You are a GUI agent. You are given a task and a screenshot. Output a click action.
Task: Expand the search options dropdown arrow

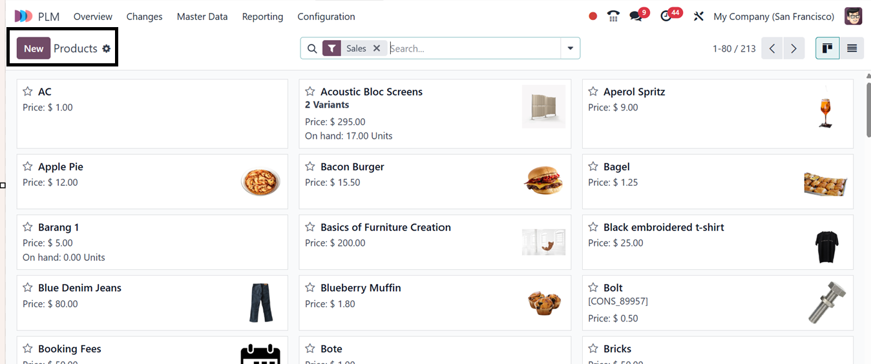570,48
